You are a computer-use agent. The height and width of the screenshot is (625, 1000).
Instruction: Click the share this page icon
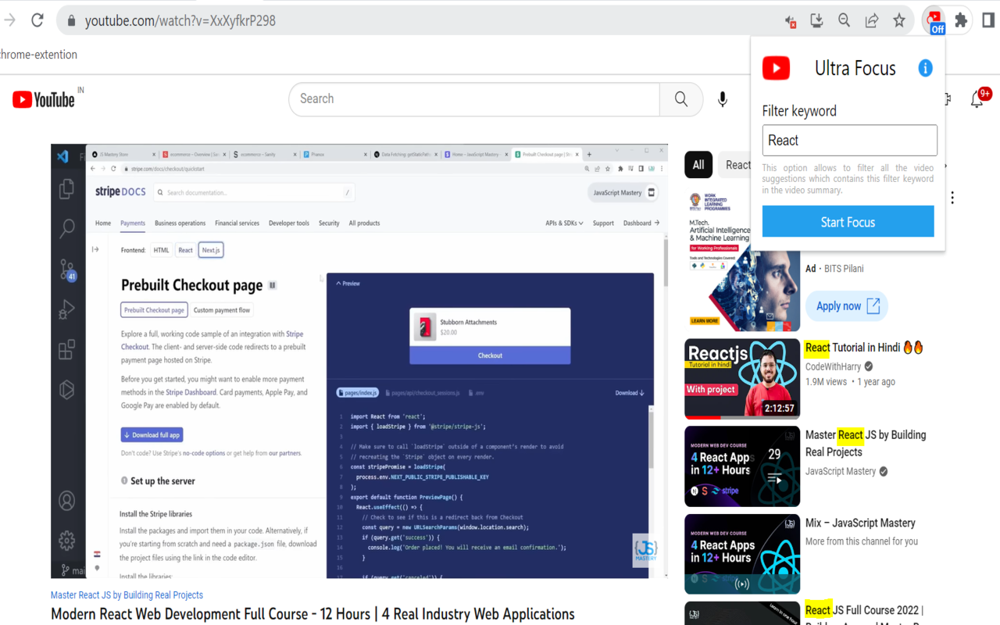click(872, 21)
